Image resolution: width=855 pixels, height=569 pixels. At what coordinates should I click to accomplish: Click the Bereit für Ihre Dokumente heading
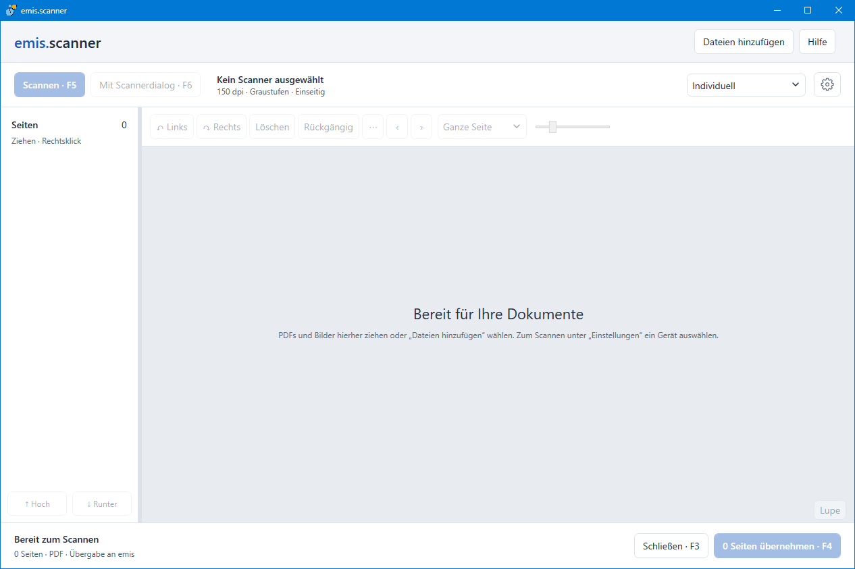(498, 314)
